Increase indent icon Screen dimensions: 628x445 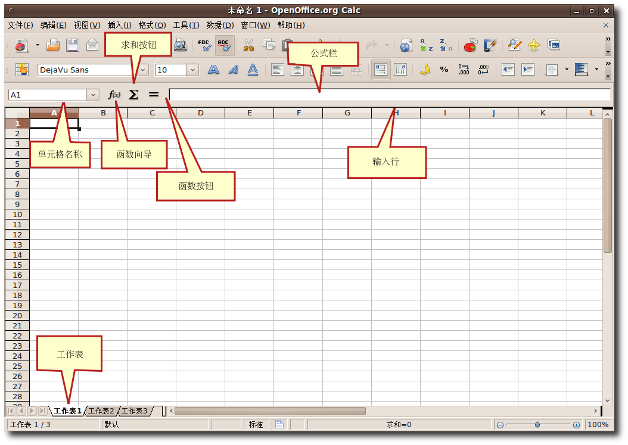tap(528, 70)
